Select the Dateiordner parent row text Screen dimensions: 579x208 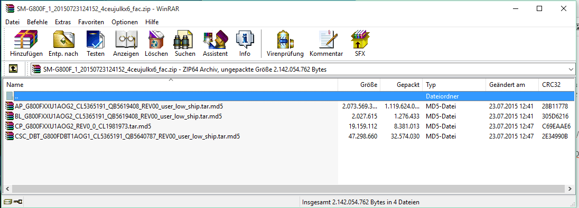point(442,96)
